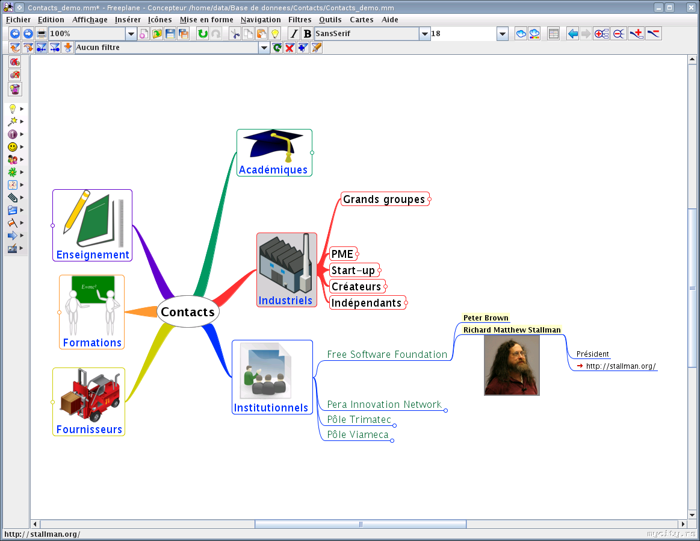700x541 pixels.
Task: Expand the priority number icon group
Action: pos(16,134)
